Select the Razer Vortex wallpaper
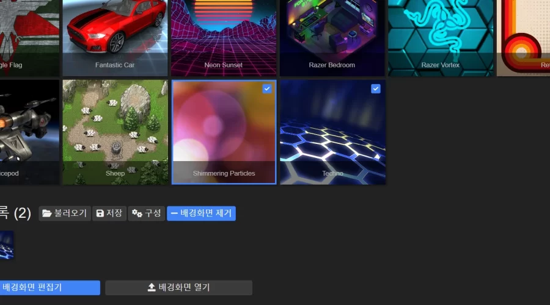The image size is (550, 305). [441, 38]
